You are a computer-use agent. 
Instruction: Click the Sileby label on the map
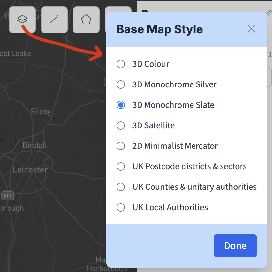click(41, 111)
